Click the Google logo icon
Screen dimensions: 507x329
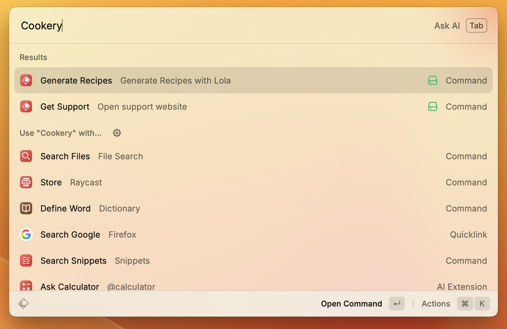26,234
